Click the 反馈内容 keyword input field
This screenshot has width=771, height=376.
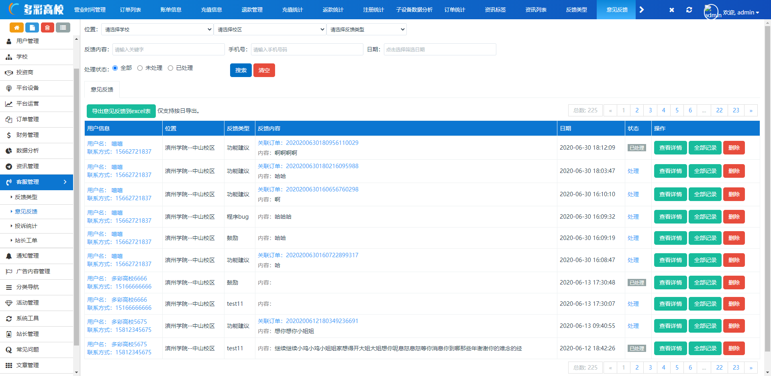pyautogui.click(x=169, y=49)
